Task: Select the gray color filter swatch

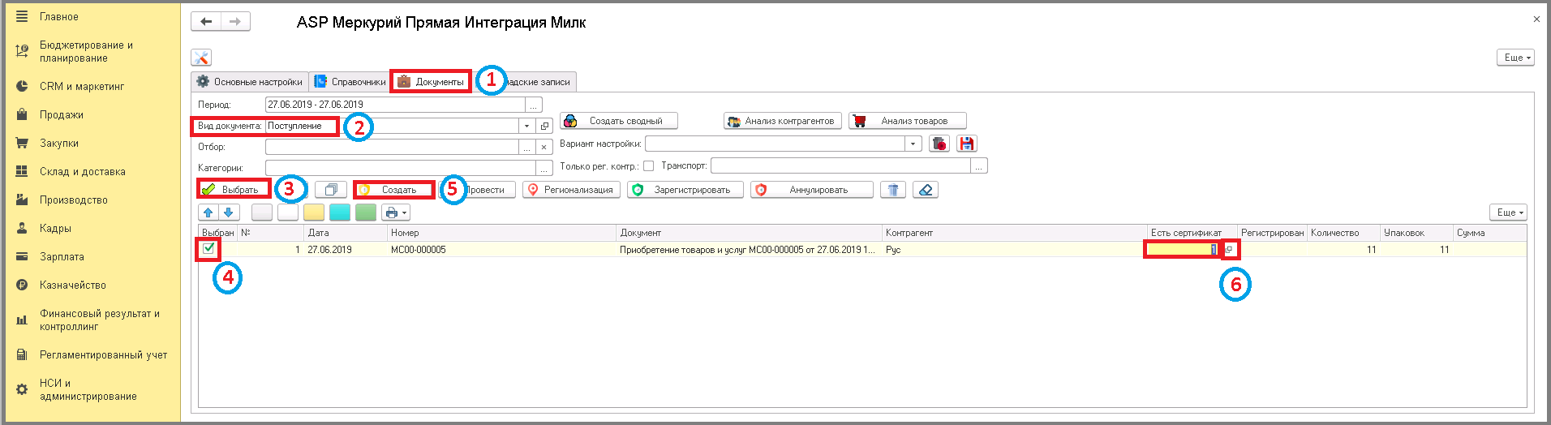Action: [x=262, y=212]
